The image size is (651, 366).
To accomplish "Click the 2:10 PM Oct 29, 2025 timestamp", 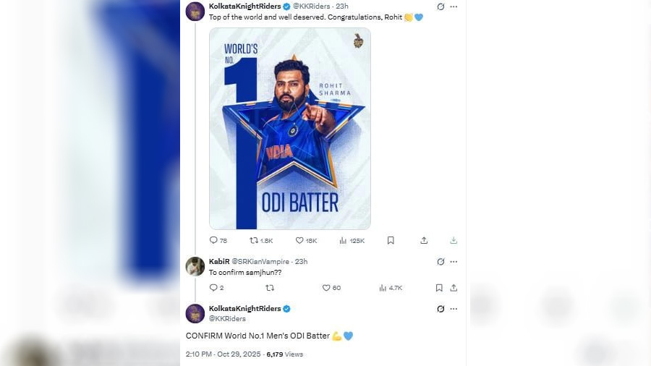I will [224, 354].
